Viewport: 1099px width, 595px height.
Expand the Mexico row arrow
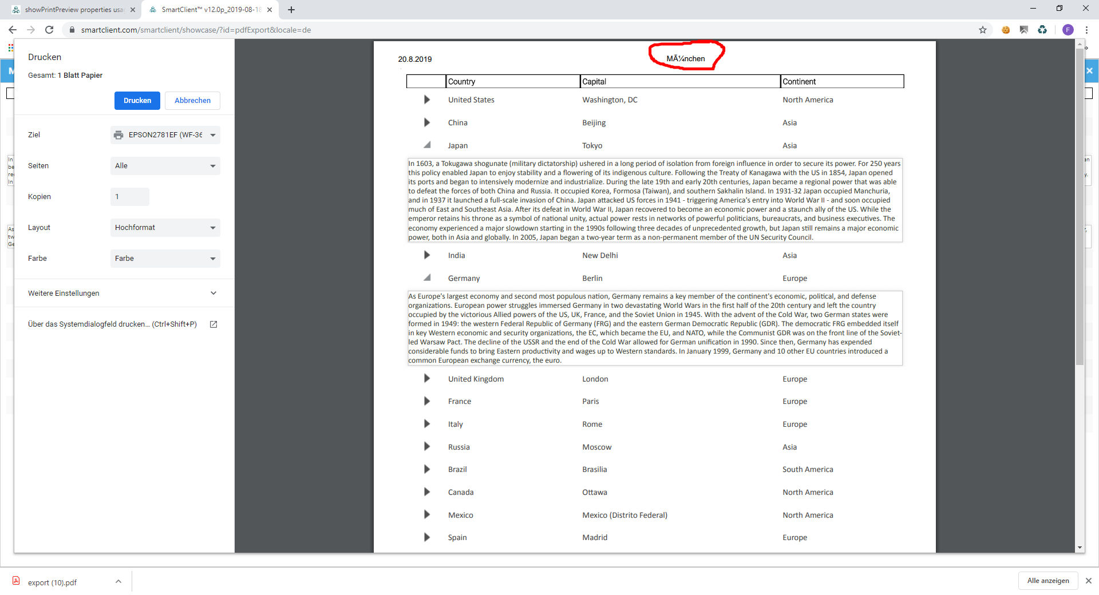click(426, 514)
